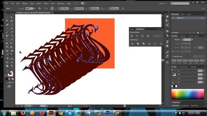207x116 pixels.
Task: Open the Change Screen Mode button
Action: (9, 86)
